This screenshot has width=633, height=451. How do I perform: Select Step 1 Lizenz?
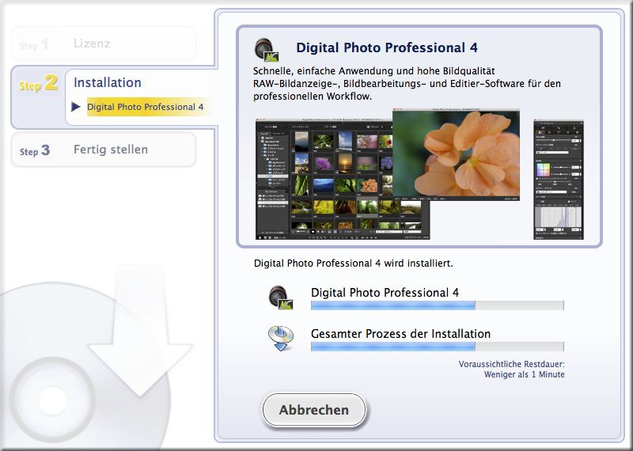104,44
